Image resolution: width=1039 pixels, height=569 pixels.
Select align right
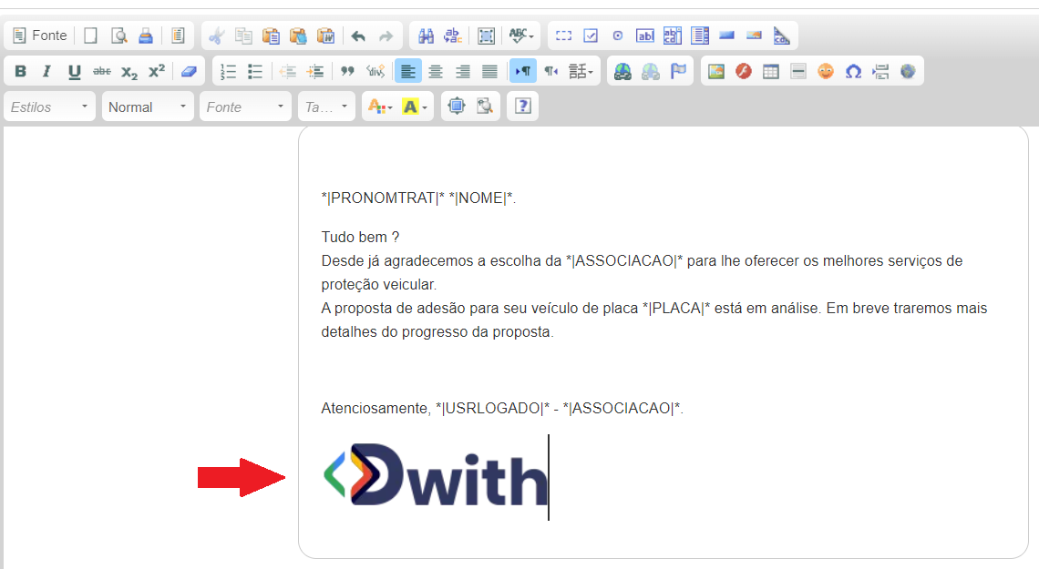pos(462,71)
